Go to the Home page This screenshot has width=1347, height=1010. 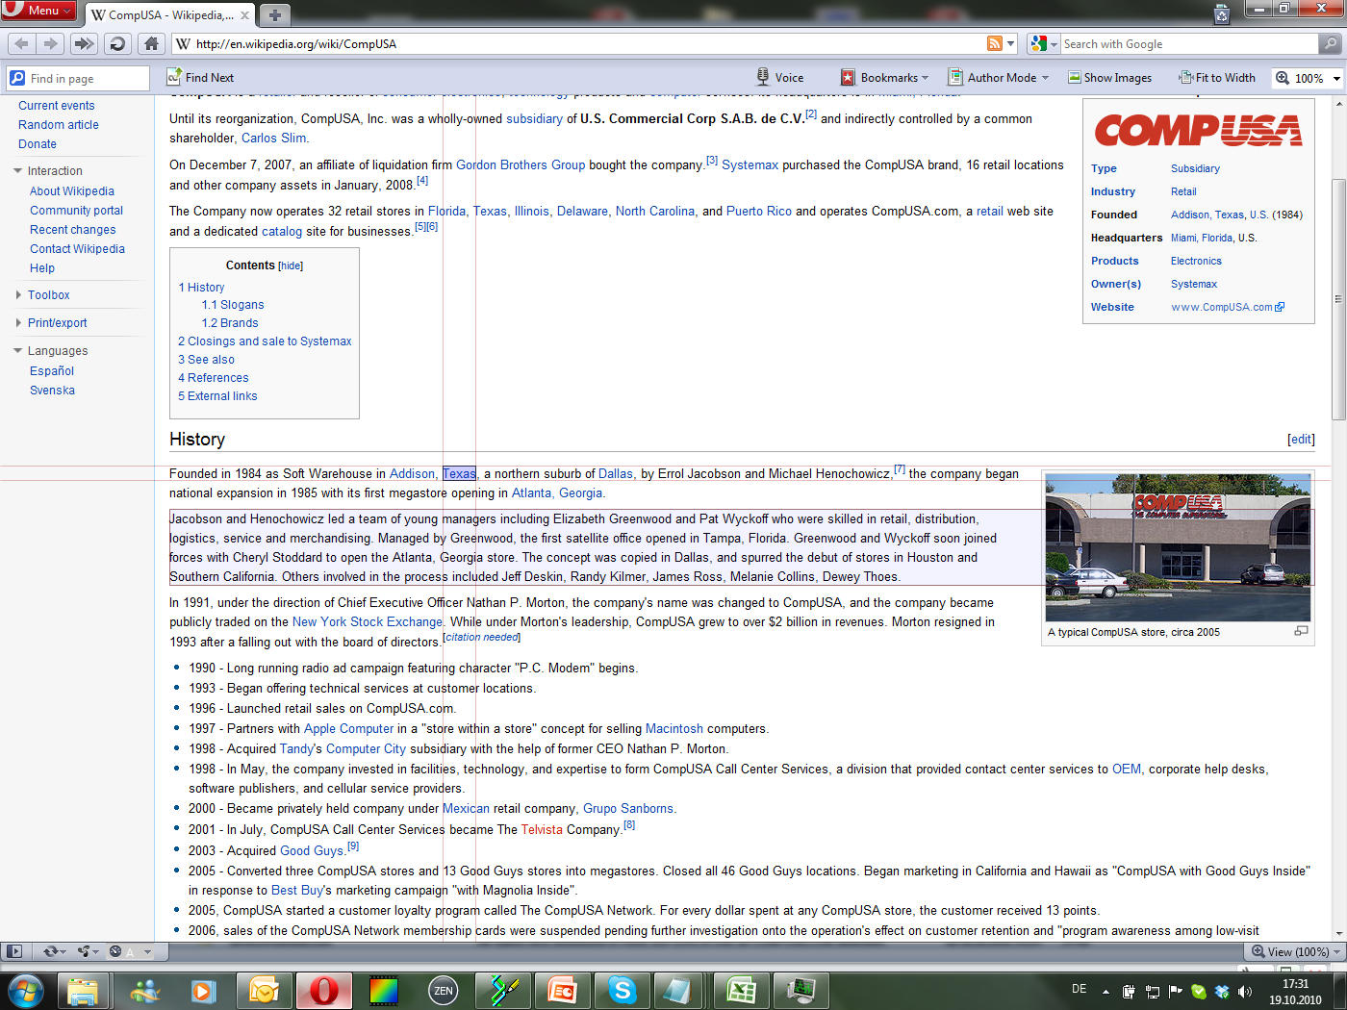(x=151, y=43)
